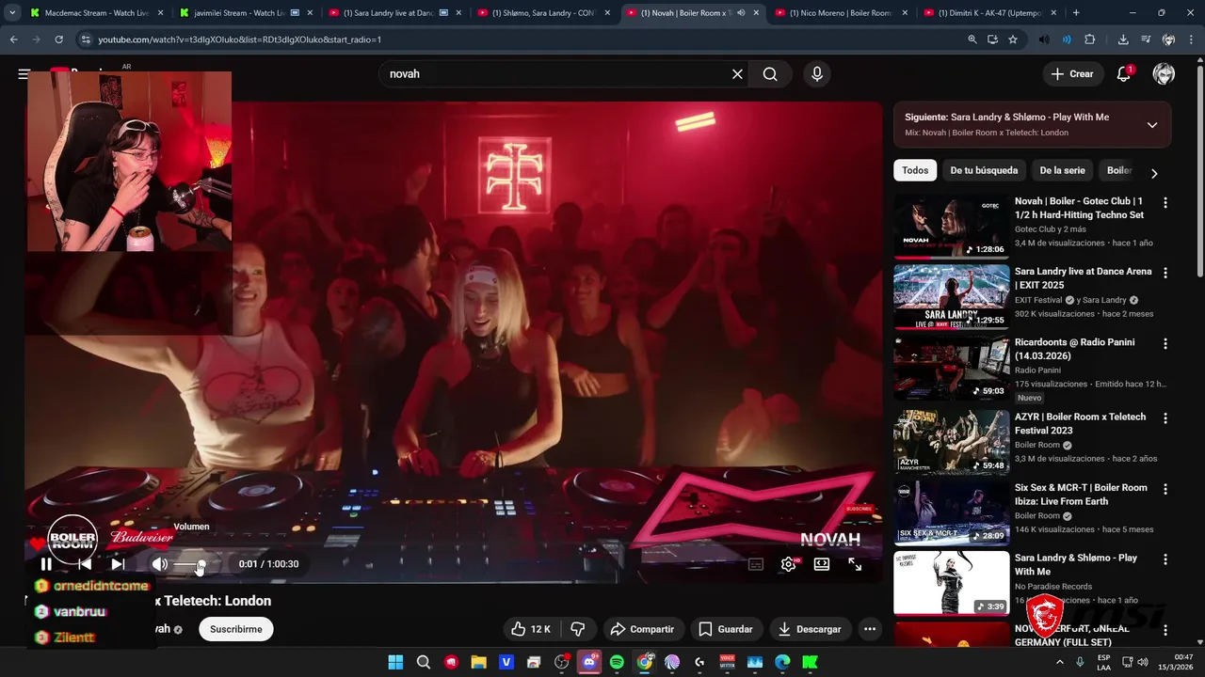This screenshot has width=1205, height=677.
Task: Open AZYR Boiler Room Teletech title
Action: [1080, 423]
